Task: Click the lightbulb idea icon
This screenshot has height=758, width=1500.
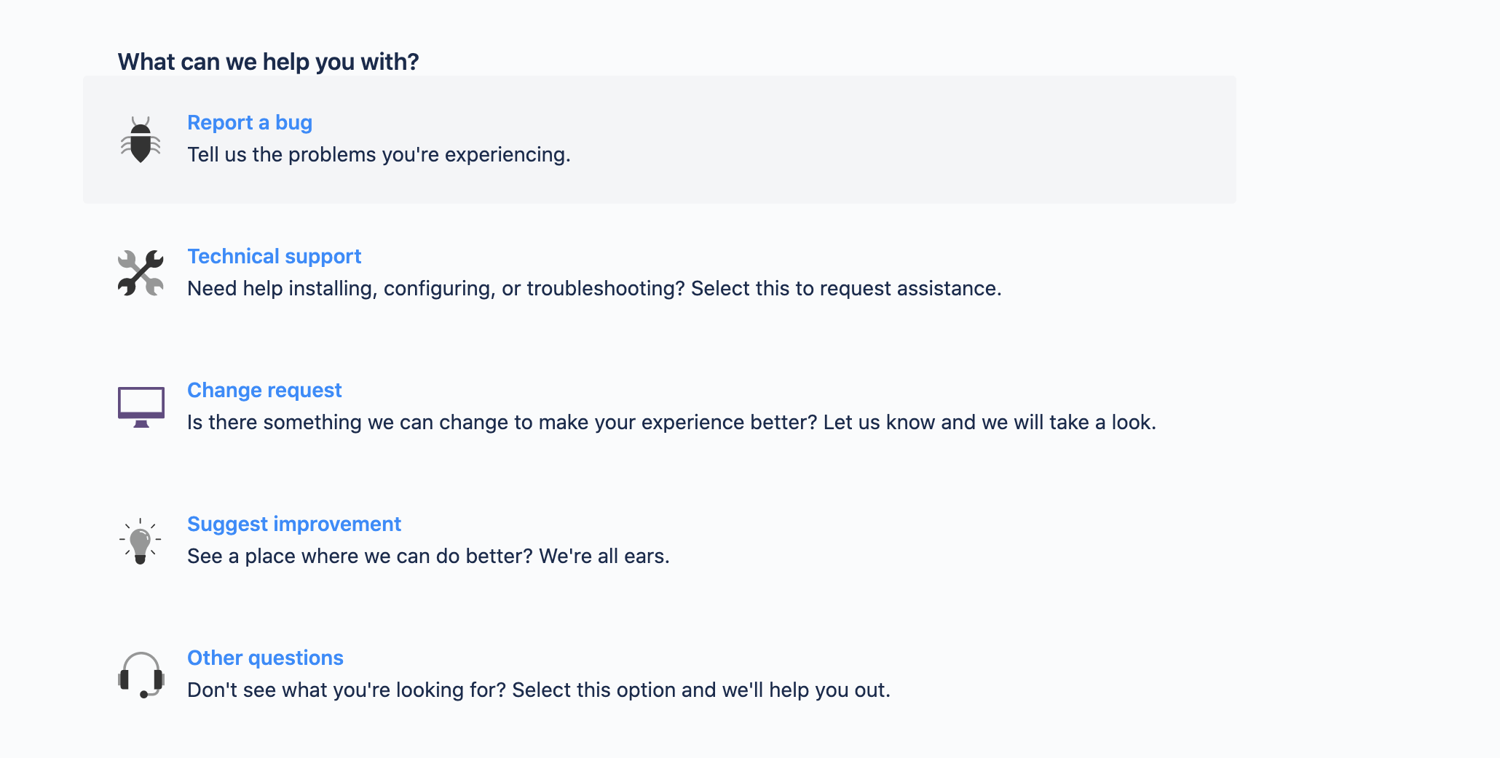Action: [x=141, y=541]
